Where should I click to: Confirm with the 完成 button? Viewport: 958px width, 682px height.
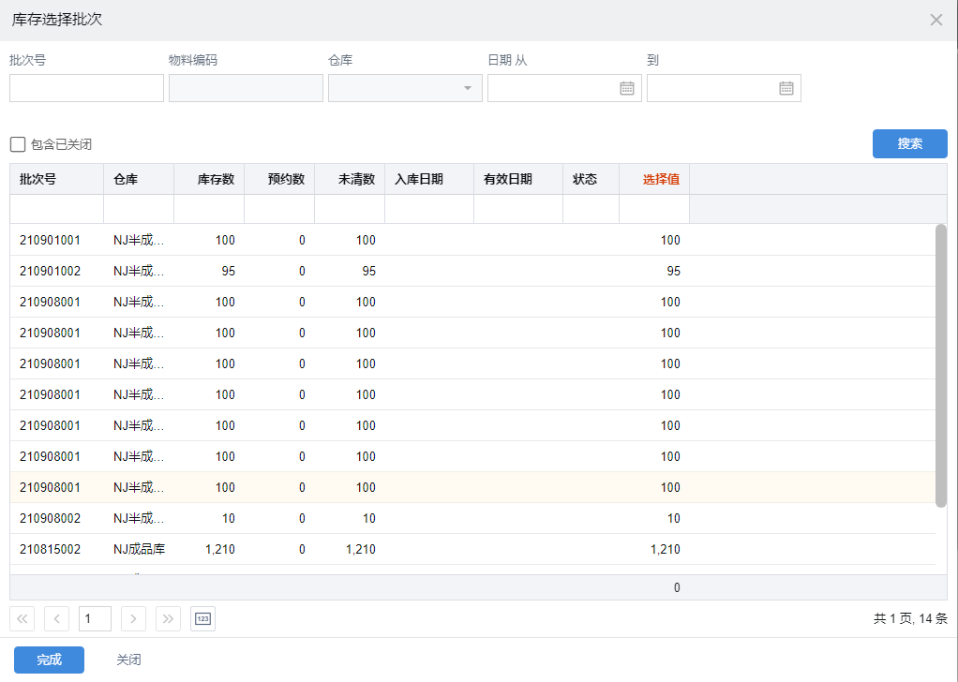coord(49,660)
